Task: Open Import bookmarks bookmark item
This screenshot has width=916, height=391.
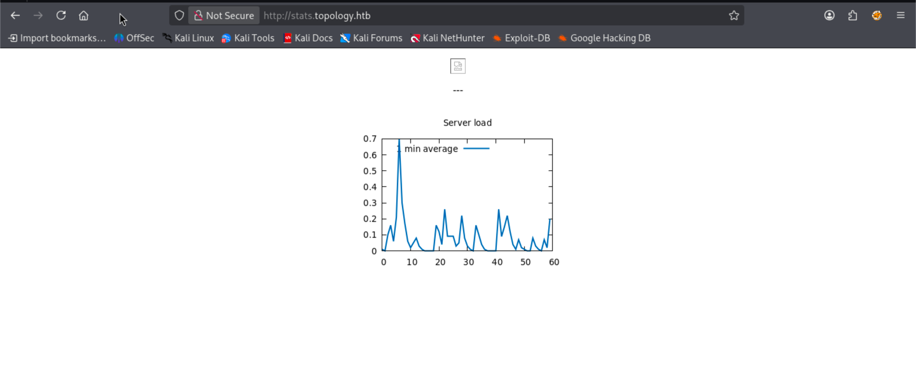Action: pyautogui.click(x=57, y=38)
